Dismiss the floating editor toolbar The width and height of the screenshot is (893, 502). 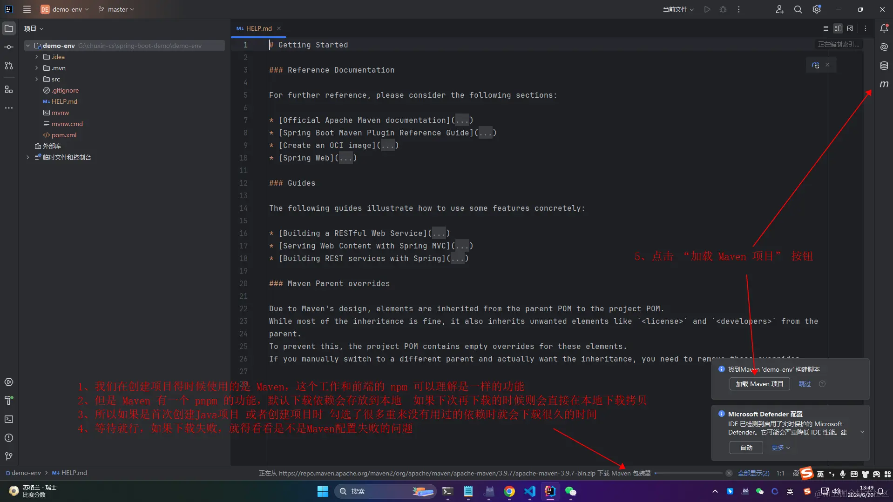click(x=827, y=65)
